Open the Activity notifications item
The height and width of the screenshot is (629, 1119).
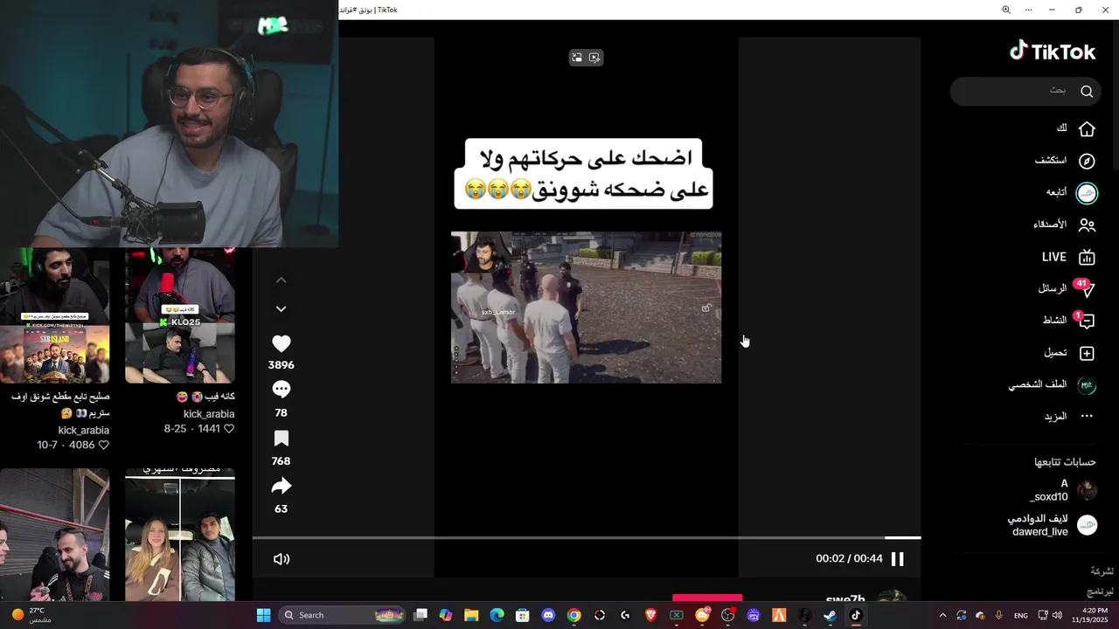pyautogui.click(x=1068, y=321)
